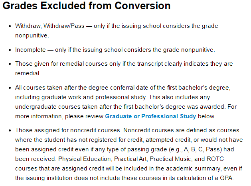Viewport: 251px width, 186px height.
Task: Click bullet marker beside "Incomplete"
Action: click(10, 50)
